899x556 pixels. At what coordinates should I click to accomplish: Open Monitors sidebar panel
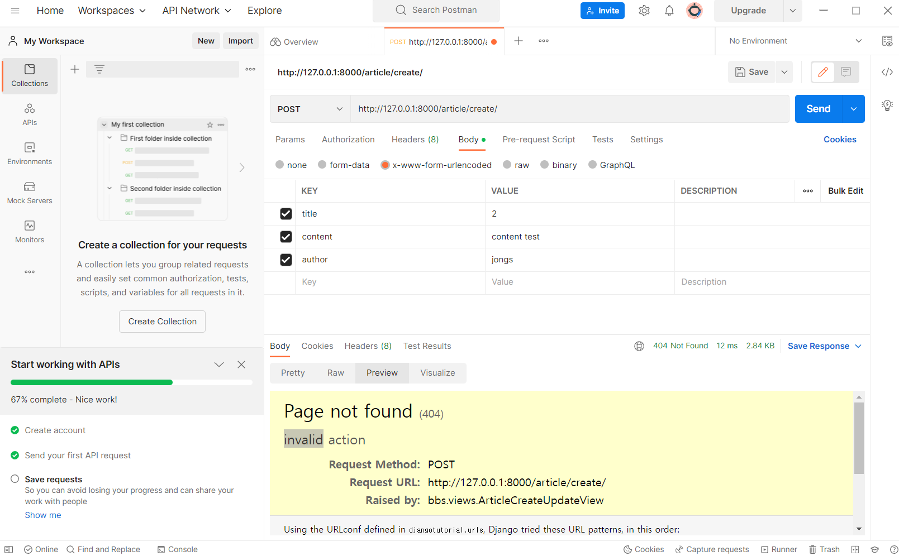pos(30,232)
